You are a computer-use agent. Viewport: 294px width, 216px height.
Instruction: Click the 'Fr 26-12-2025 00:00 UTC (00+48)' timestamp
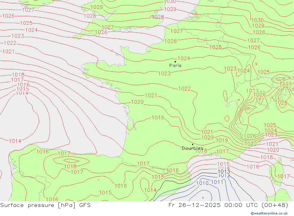pos(228,205)
